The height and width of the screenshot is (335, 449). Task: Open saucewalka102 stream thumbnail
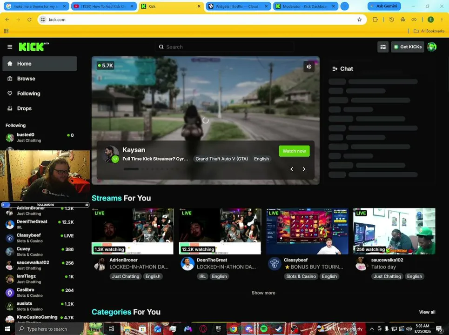coord(394,231)
